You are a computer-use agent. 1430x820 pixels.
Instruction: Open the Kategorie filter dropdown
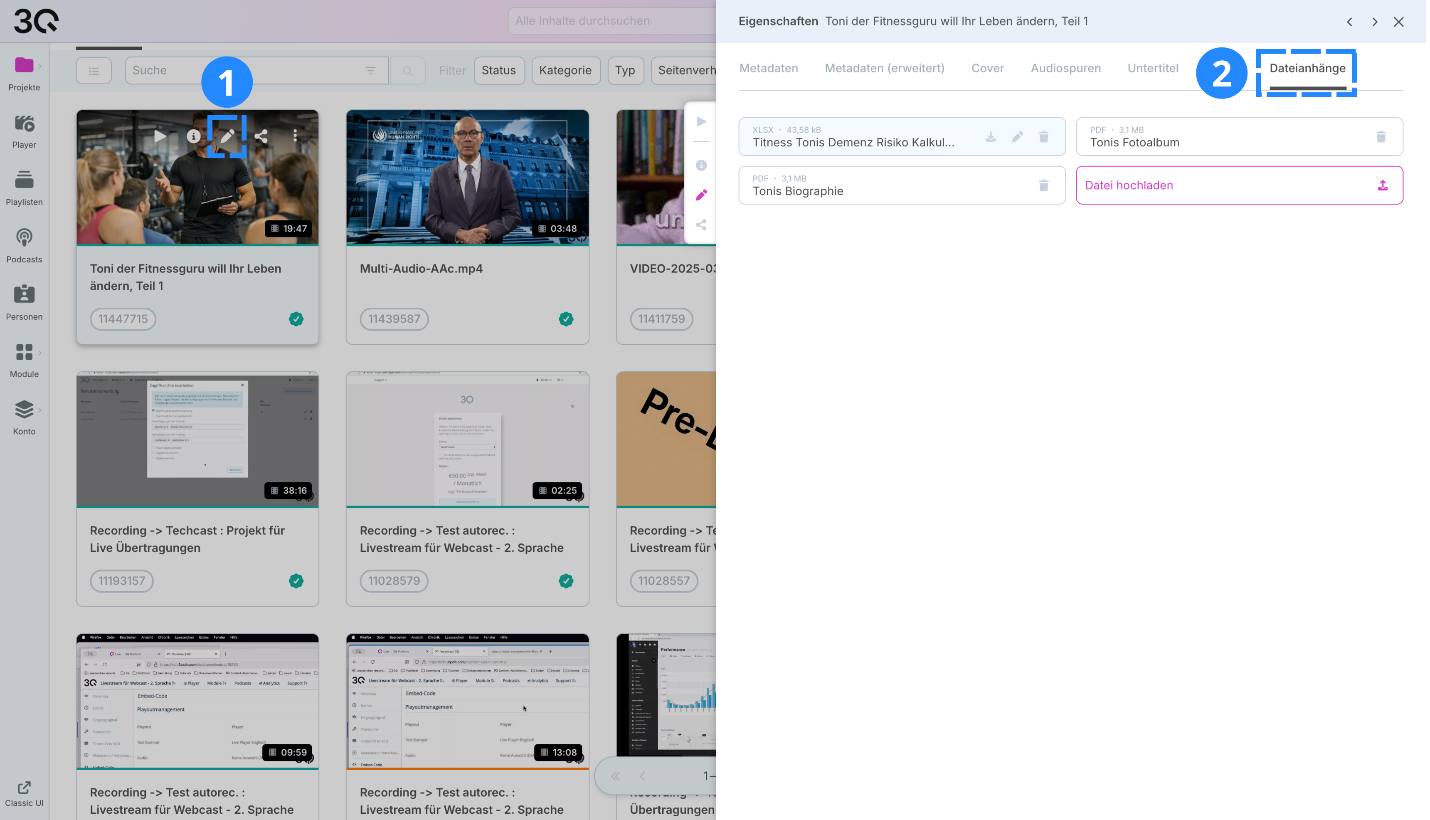(566, 71)
